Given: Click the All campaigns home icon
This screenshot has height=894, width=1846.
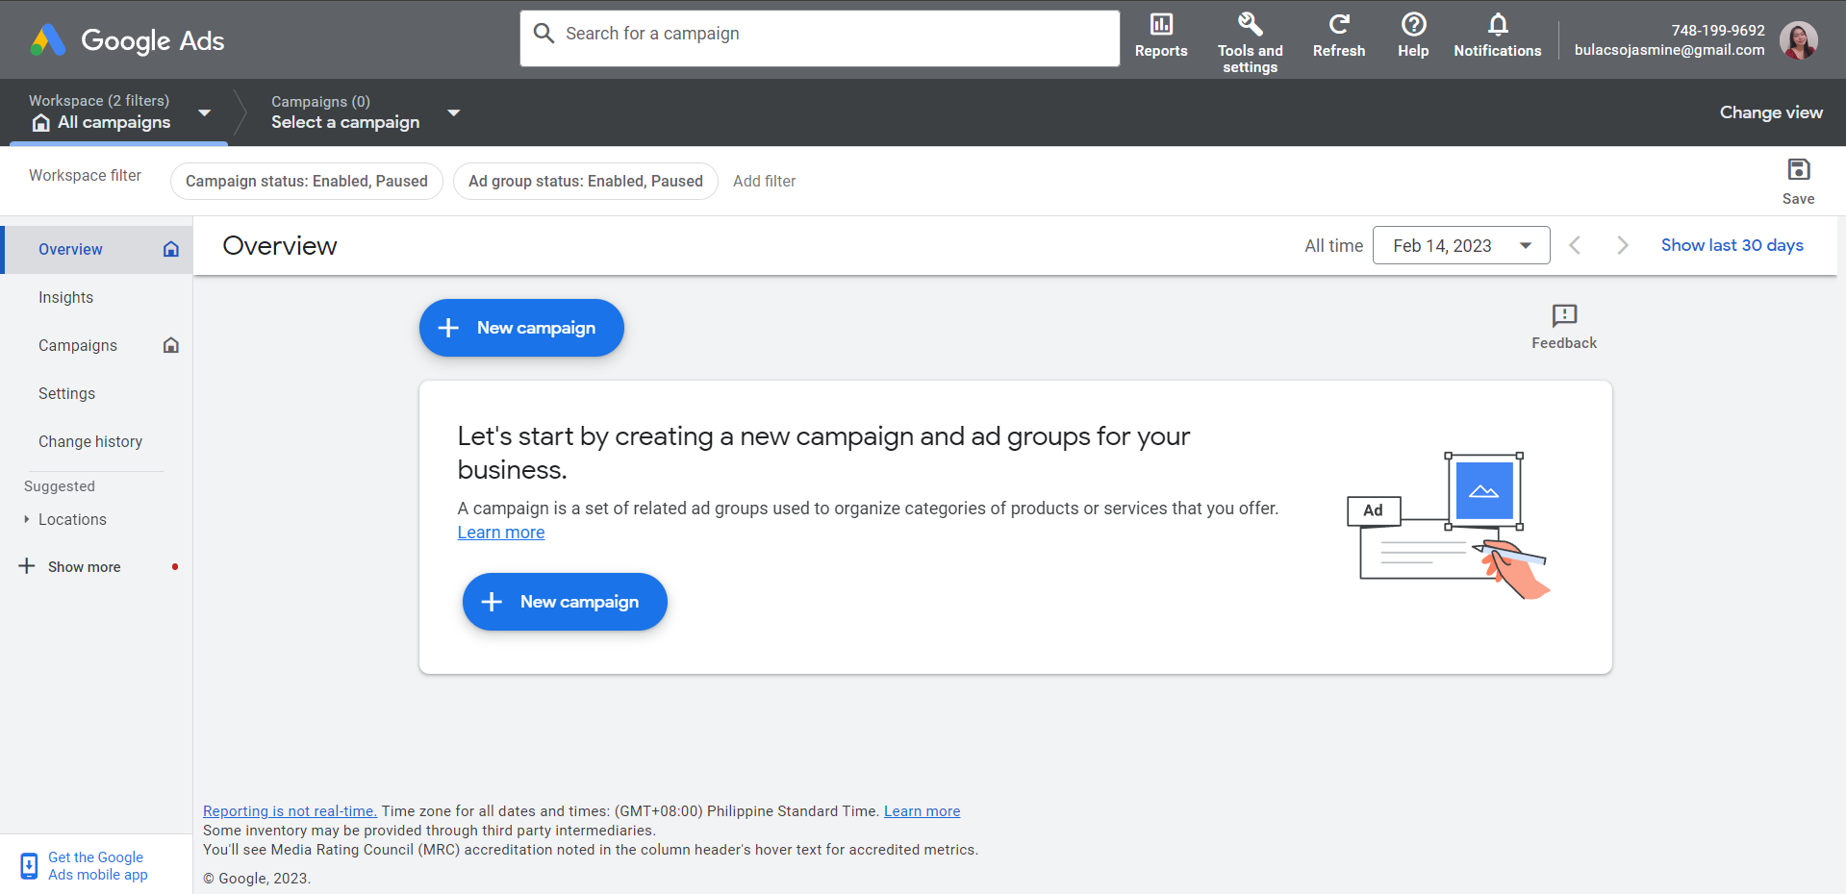Looking at the screenshot, I should pos(40,123).
